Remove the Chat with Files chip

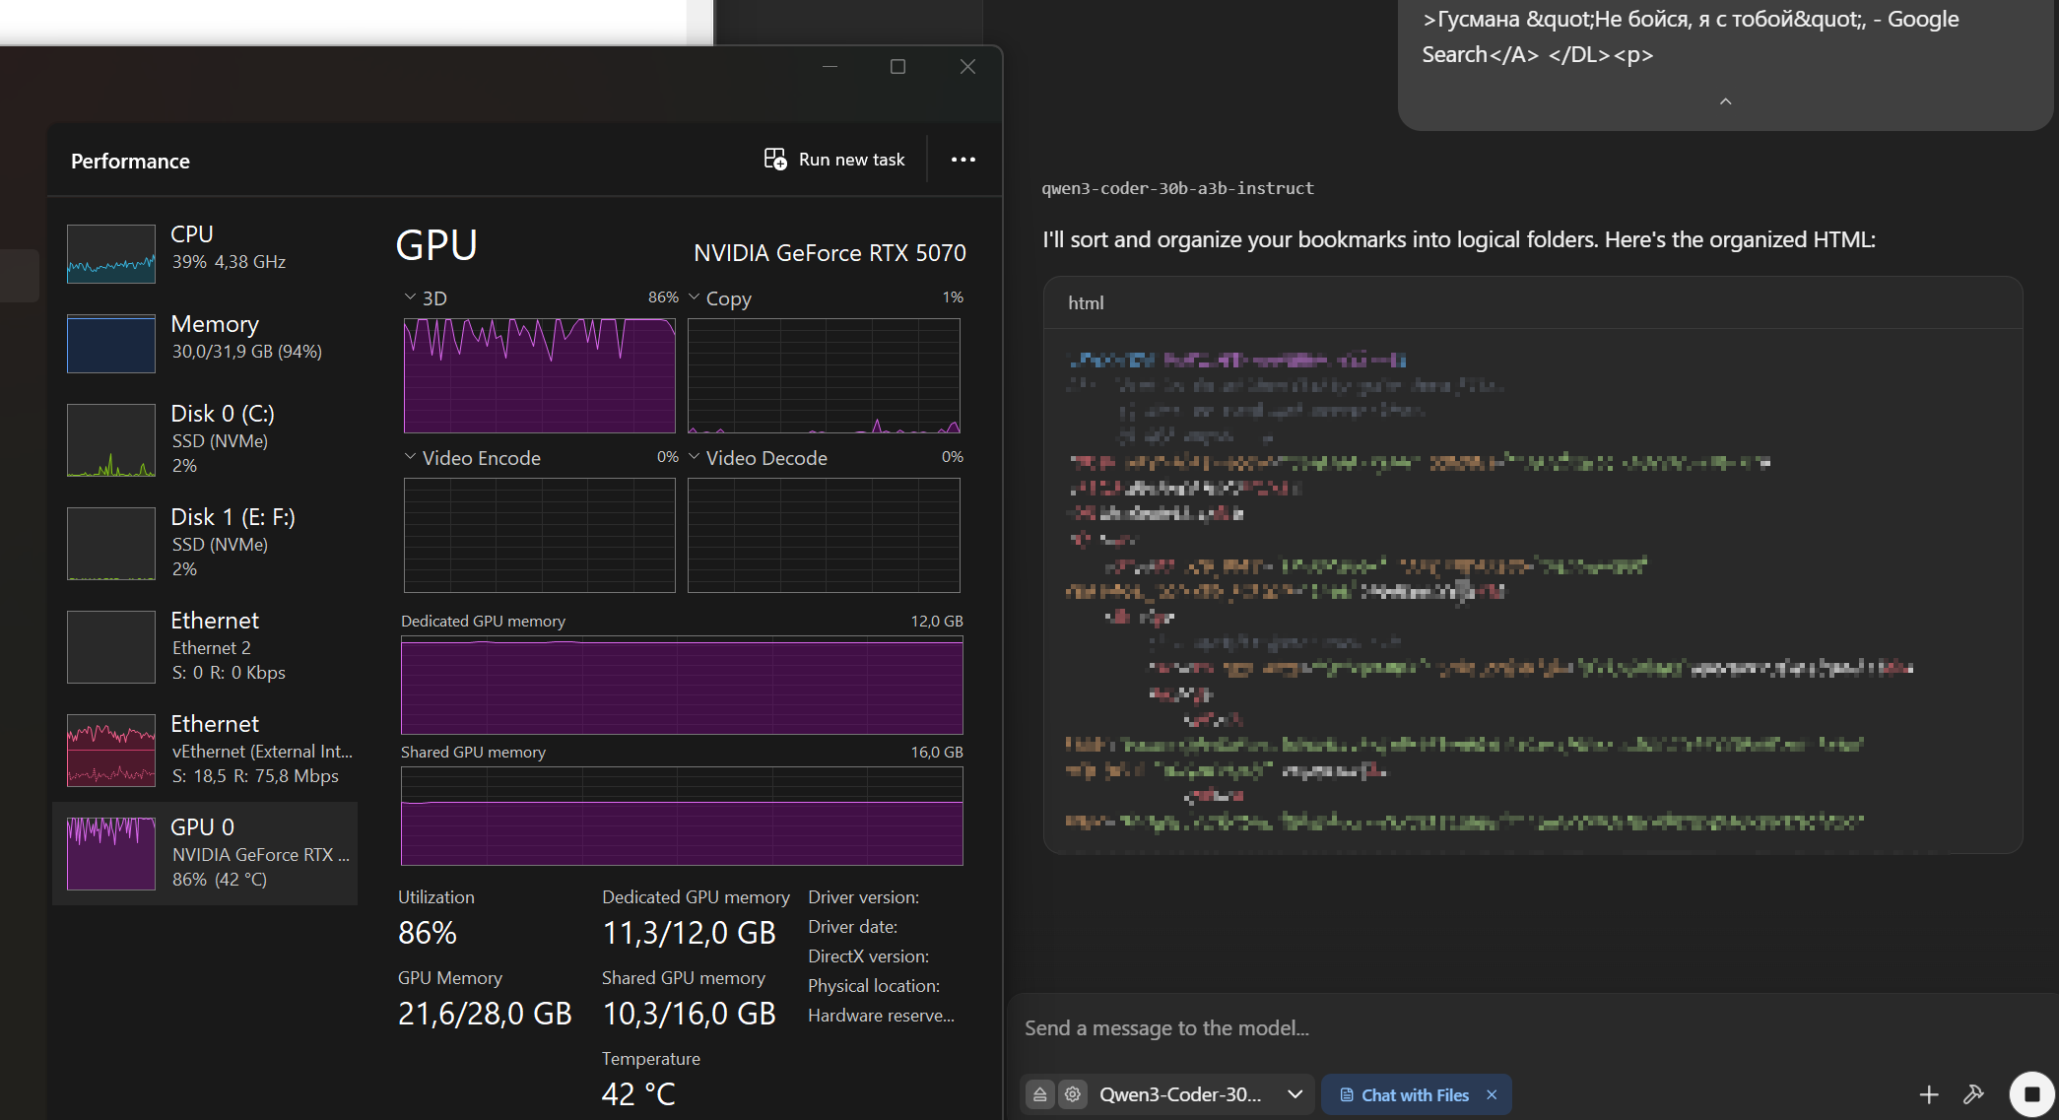click(1492, 1095)
